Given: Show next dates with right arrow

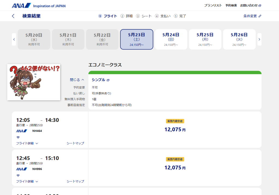Looking at the screenshot, I should coord(259,39).
